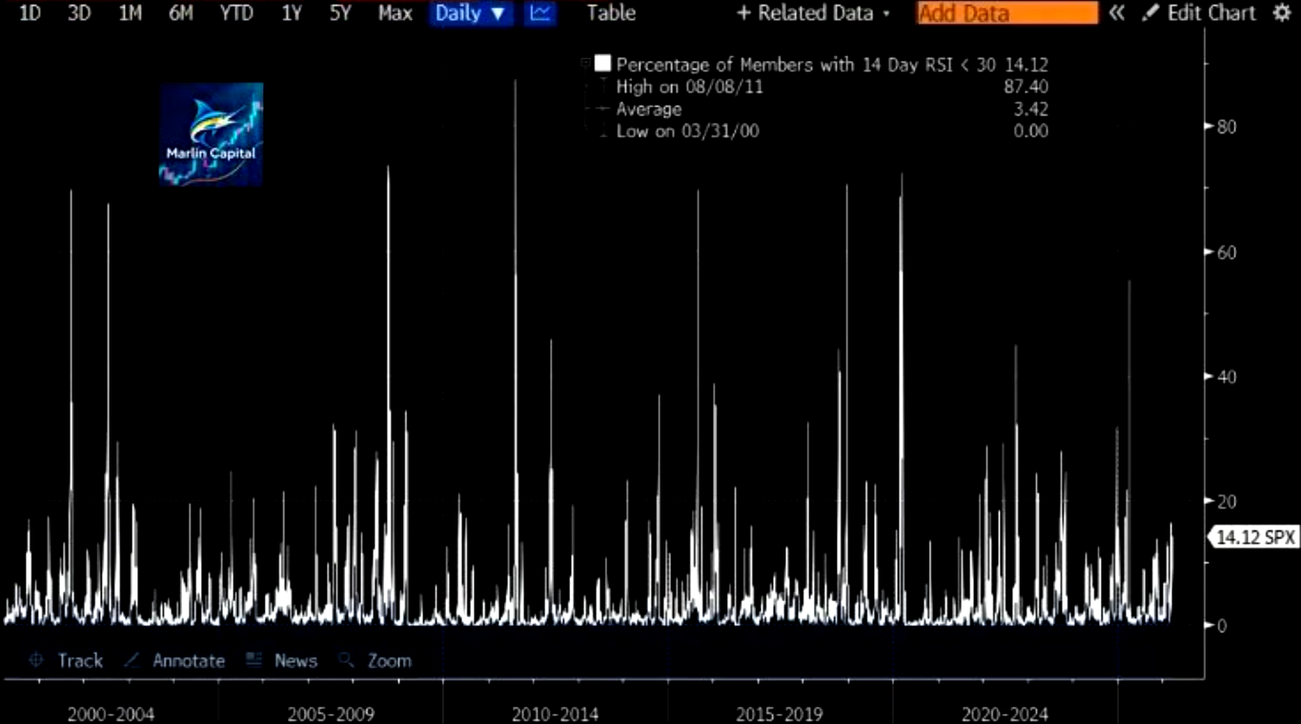Viewport: 1301px width, 724px height.
Task: Click the 14.12 SPX value label
Action: (x=1255, y=538)
